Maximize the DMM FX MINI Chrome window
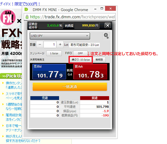Screen dimensions: 167x144 [102, 9]
